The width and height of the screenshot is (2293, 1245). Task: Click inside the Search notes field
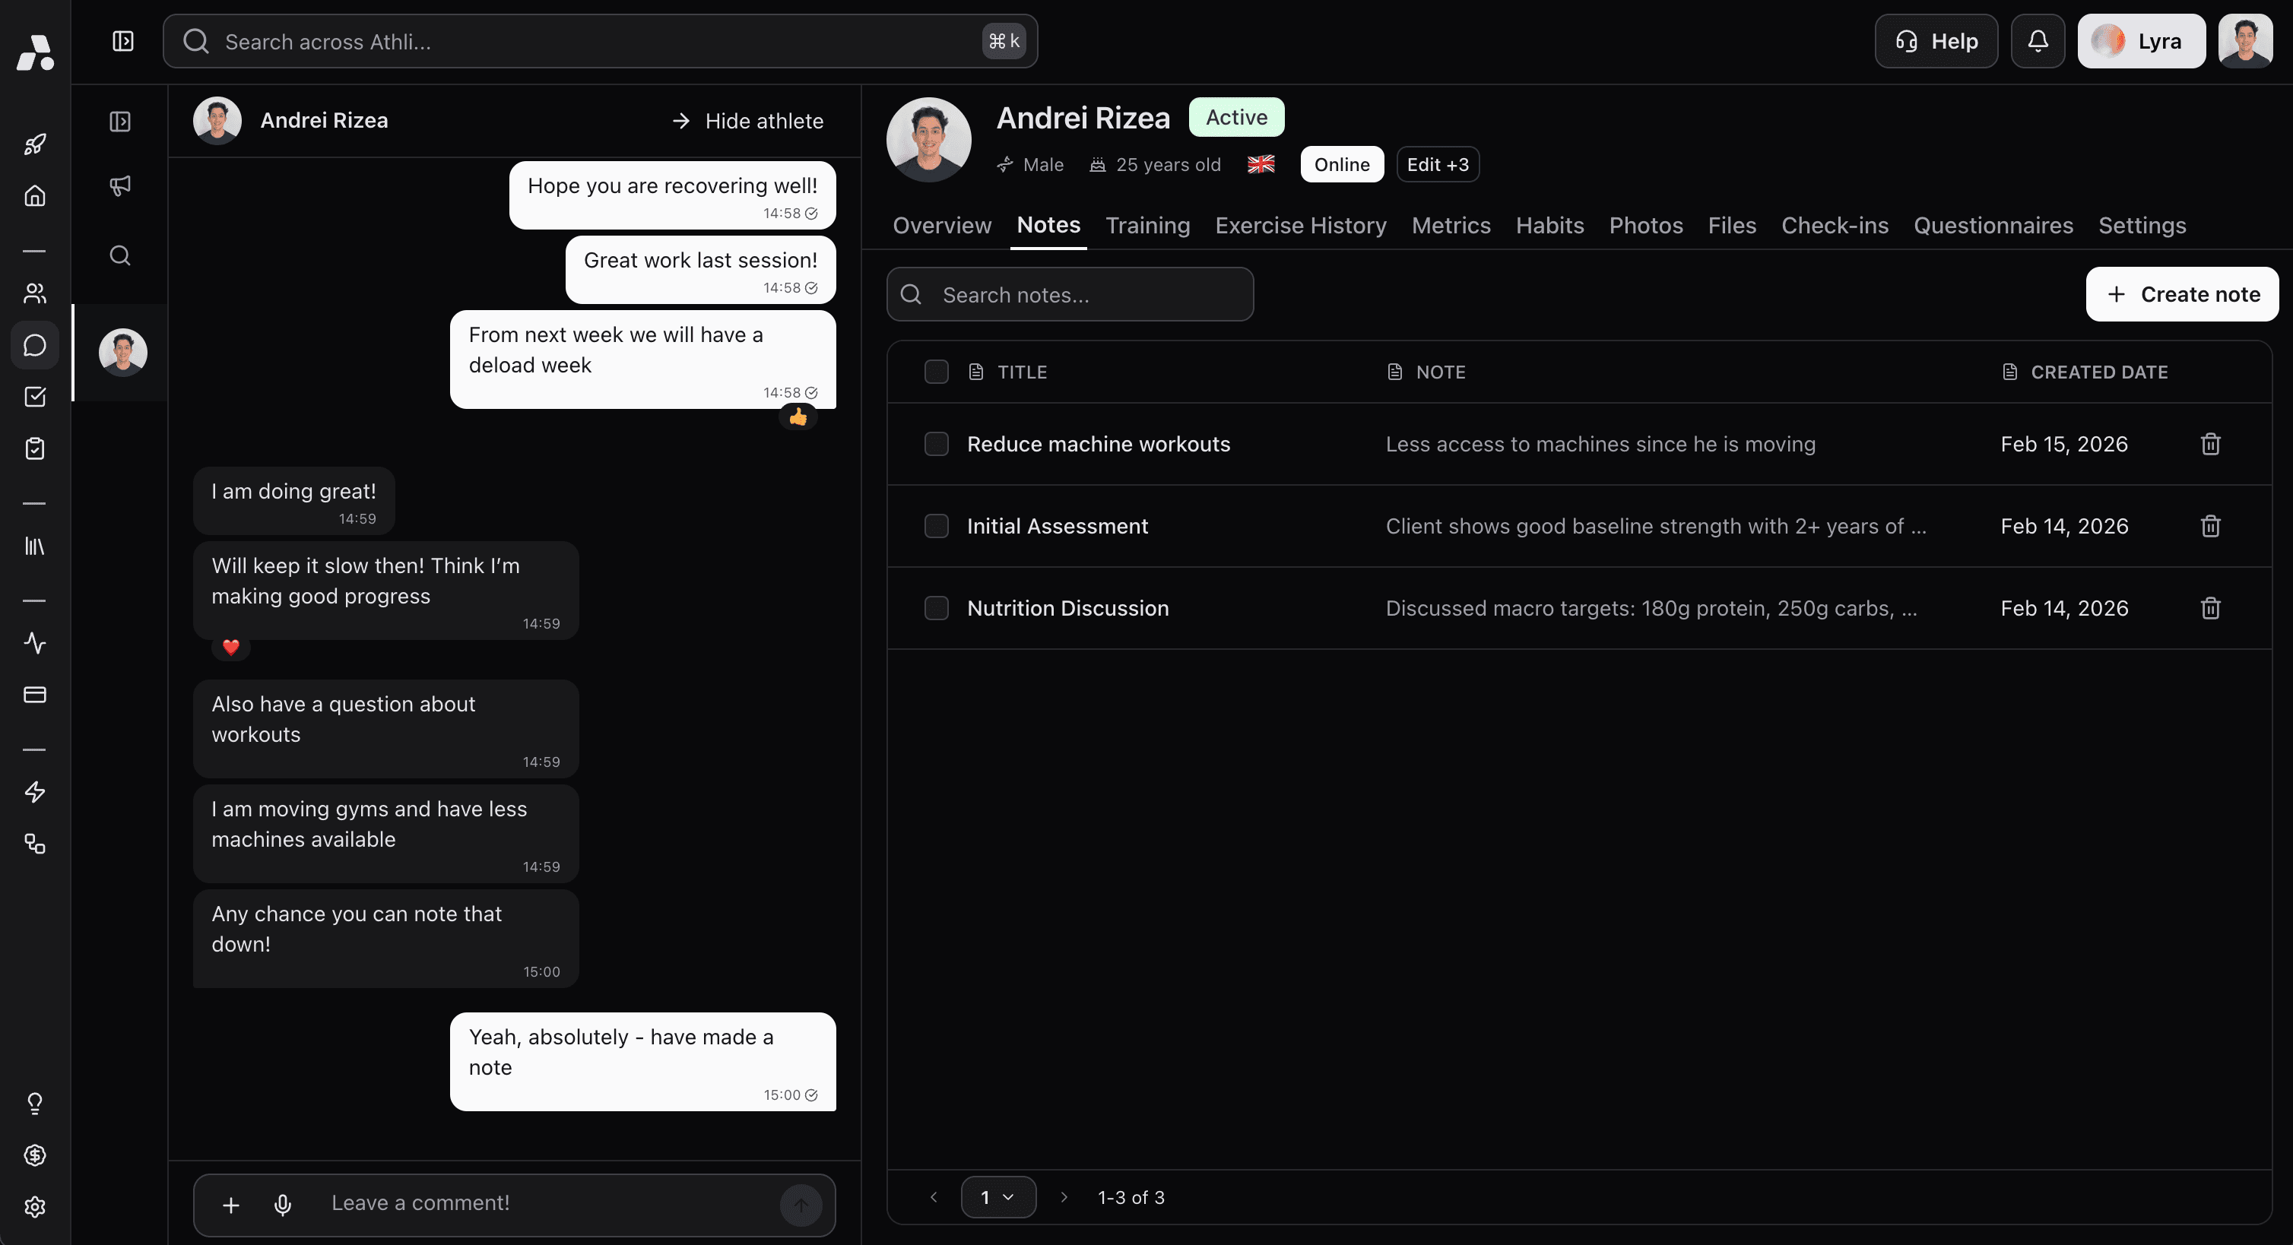pyautogui.click(x=1068, y=293)
